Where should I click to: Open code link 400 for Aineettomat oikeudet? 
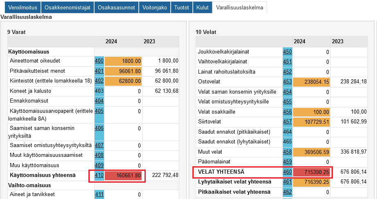pyautogui.click(x=99, y=61)
